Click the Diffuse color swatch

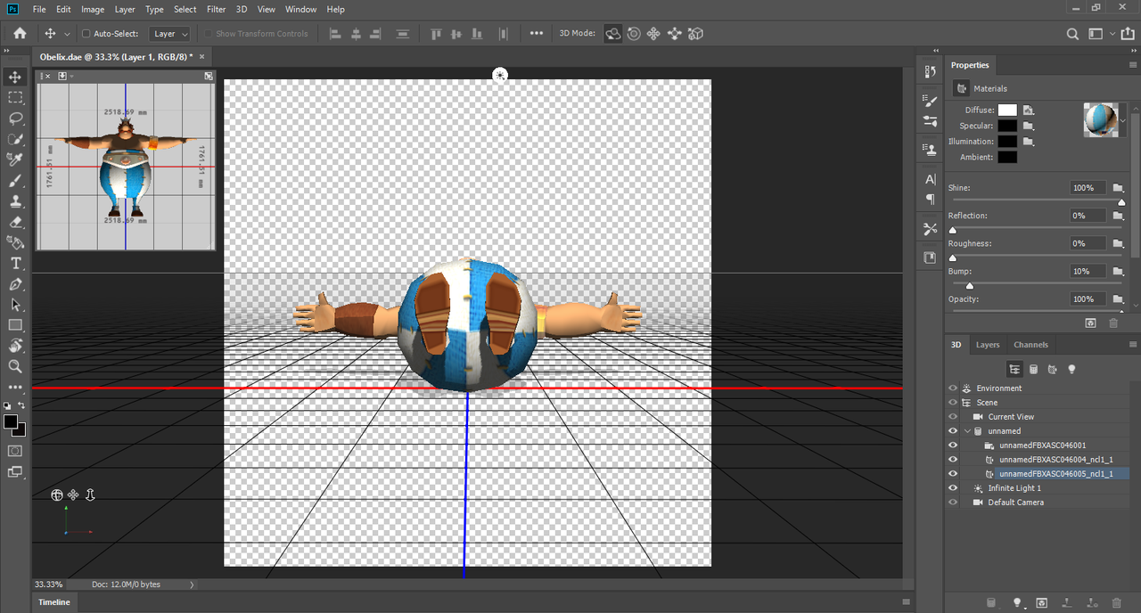click(x=1007, y=110)
